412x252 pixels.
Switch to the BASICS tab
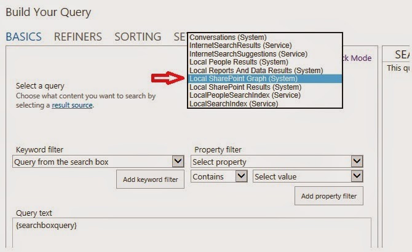point(23,36)
